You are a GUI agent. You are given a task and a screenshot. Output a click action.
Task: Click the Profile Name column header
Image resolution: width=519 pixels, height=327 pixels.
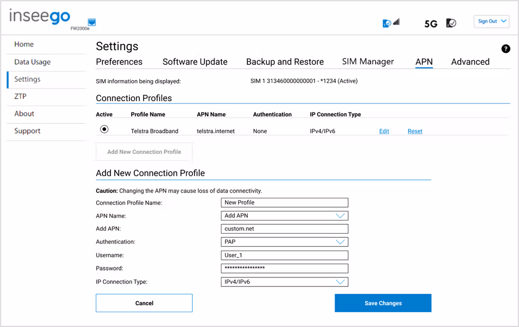(147, 114)
